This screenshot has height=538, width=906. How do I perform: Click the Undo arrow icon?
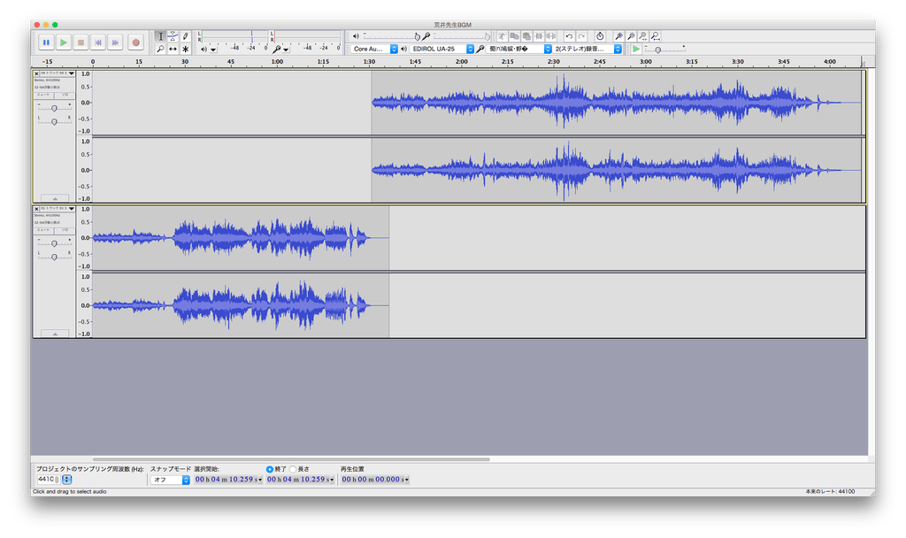(569, 36)
